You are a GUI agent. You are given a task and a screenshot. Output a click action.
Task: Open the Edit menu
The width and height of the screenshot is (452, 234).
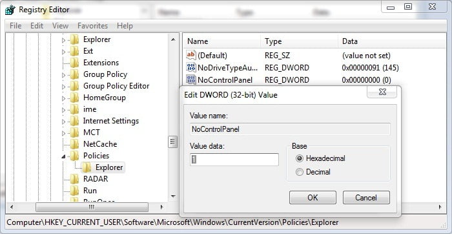pyautogui.click(x=37, y=26)
